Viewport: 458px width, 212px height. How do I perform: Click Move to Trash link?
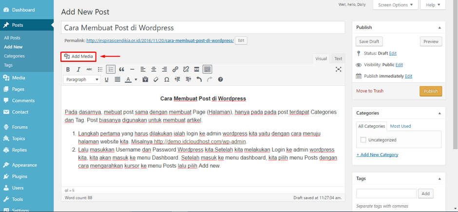370,91
